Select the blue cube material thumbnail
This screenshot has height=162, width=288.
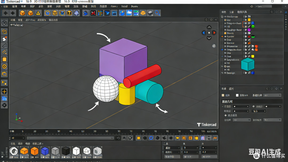45,151
